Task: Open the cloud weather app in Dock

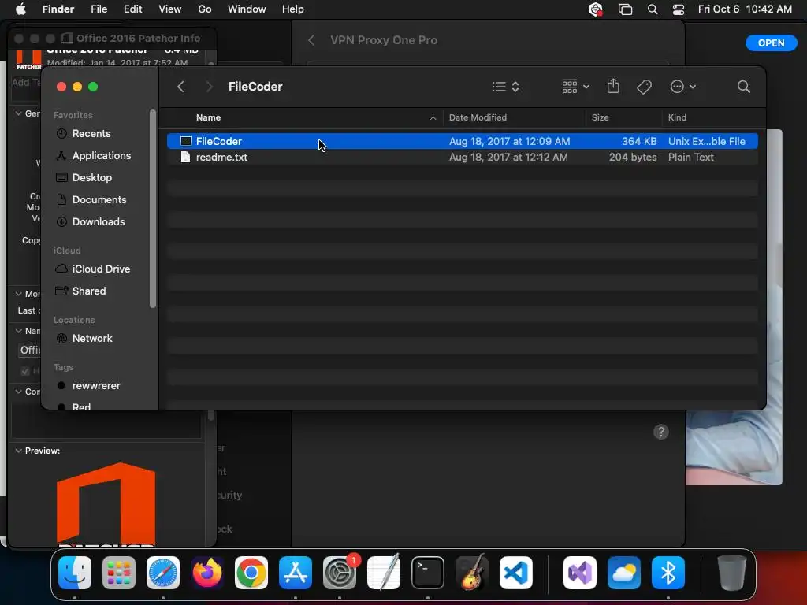Action: 624,573
